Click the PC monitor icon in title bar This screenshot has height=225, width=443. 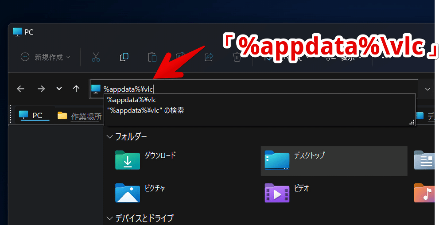18,32
